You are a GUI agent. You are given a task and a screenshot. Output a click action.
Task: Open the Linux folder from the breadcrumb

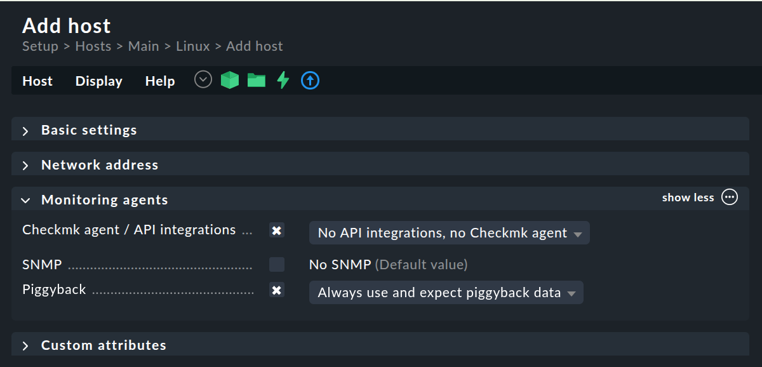[x=192, y=46]
